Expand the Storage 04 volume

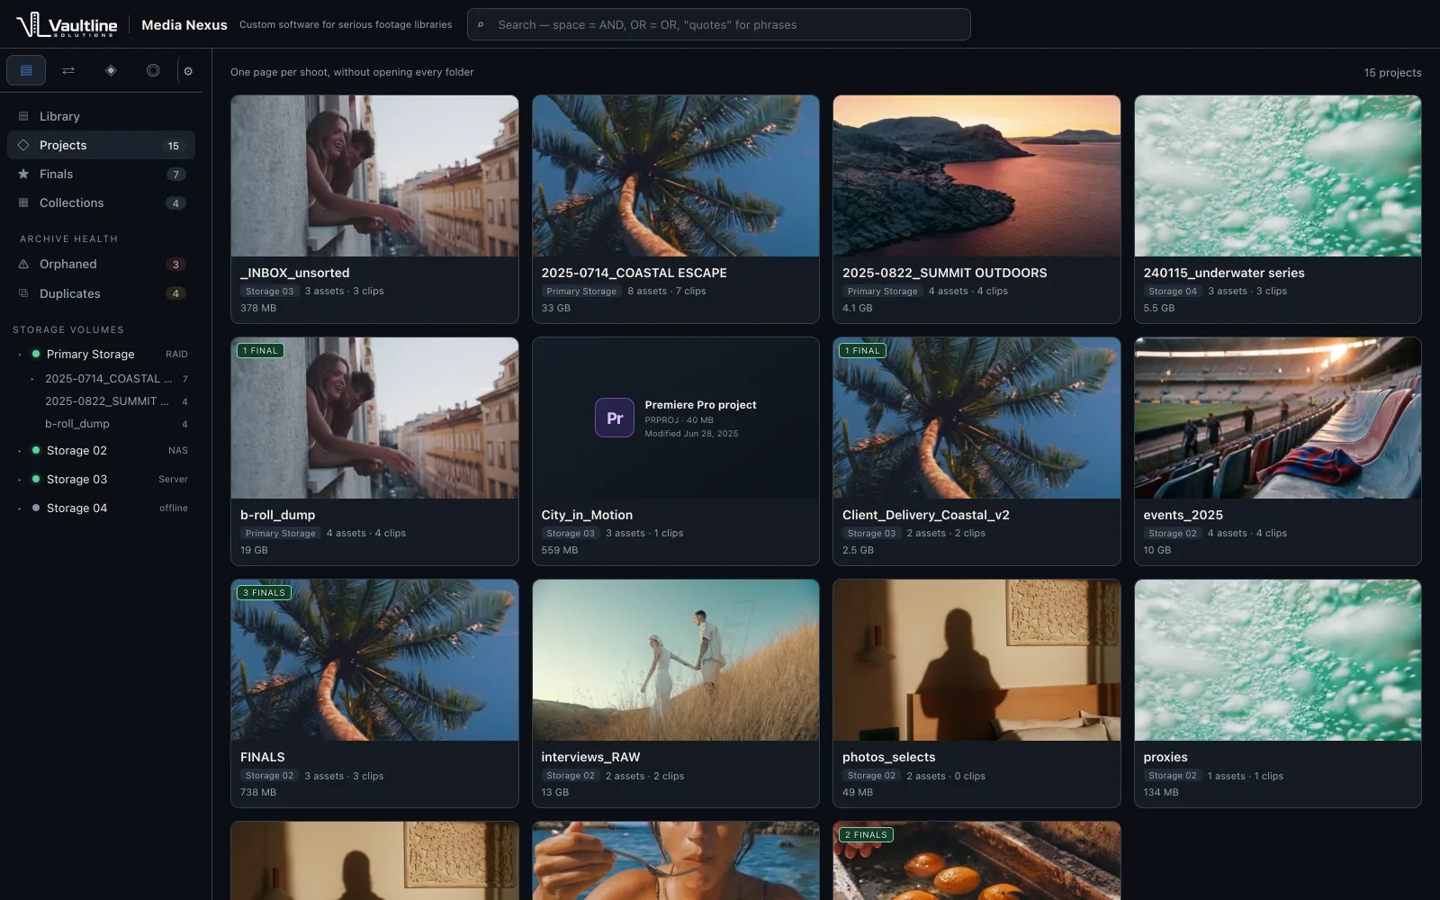click(x=20, y=508)
